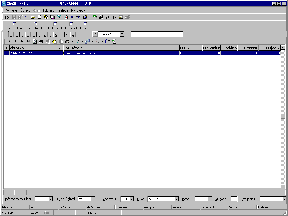Click the blue undo arrow icon
This screenshot has width=288, height=216.
[x=27, y=17]
